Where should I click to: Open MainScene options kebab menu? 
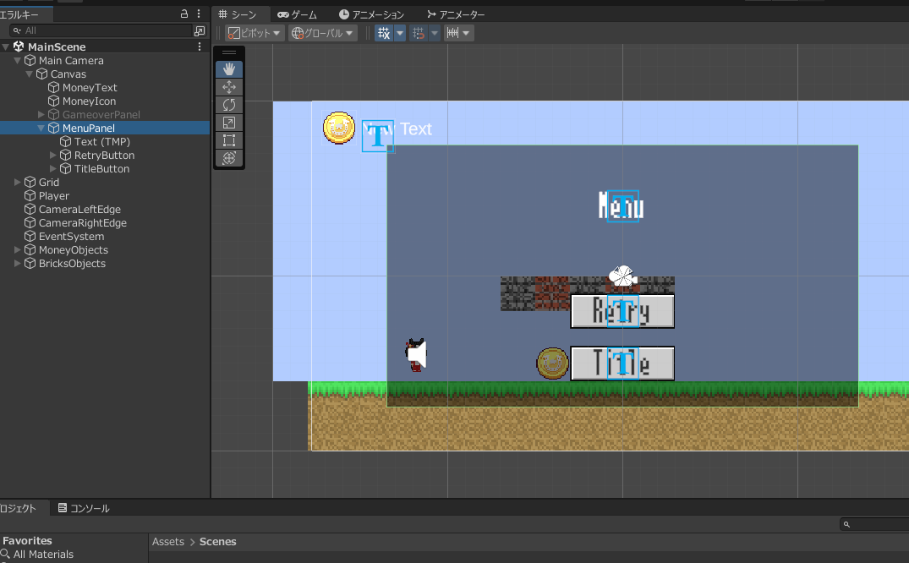point(200,46)
